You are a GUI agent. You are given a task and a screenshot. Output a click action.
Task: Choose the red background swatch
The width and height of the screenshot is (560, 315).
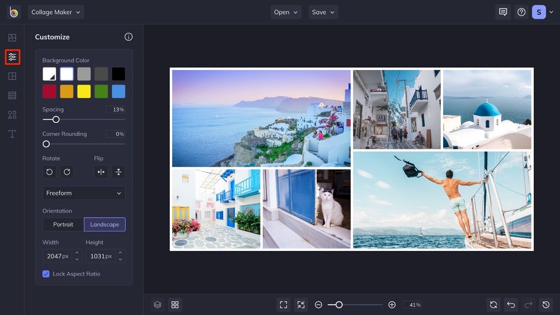[49, 91]
